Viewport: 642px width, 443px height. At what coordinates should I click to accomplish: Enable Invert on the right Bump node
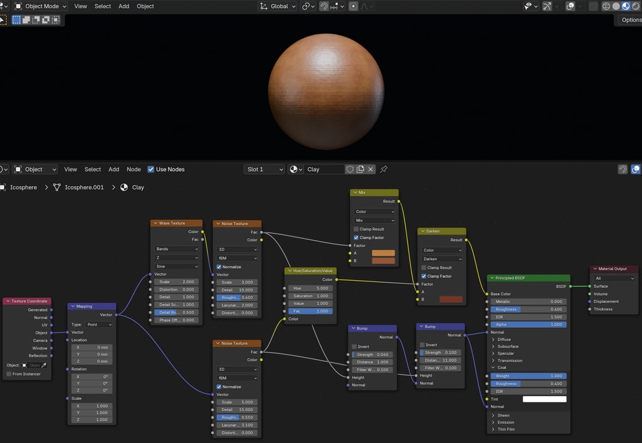422,345
